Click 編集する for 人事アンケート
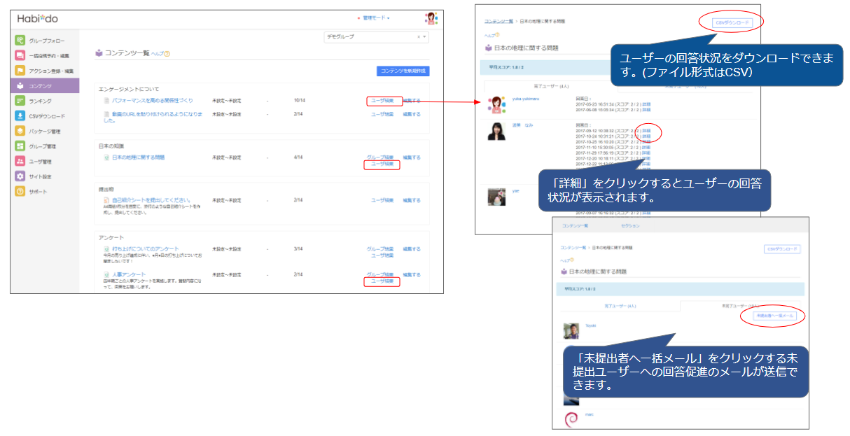This screenshot has width=850, height=436. tap(412, 274)
